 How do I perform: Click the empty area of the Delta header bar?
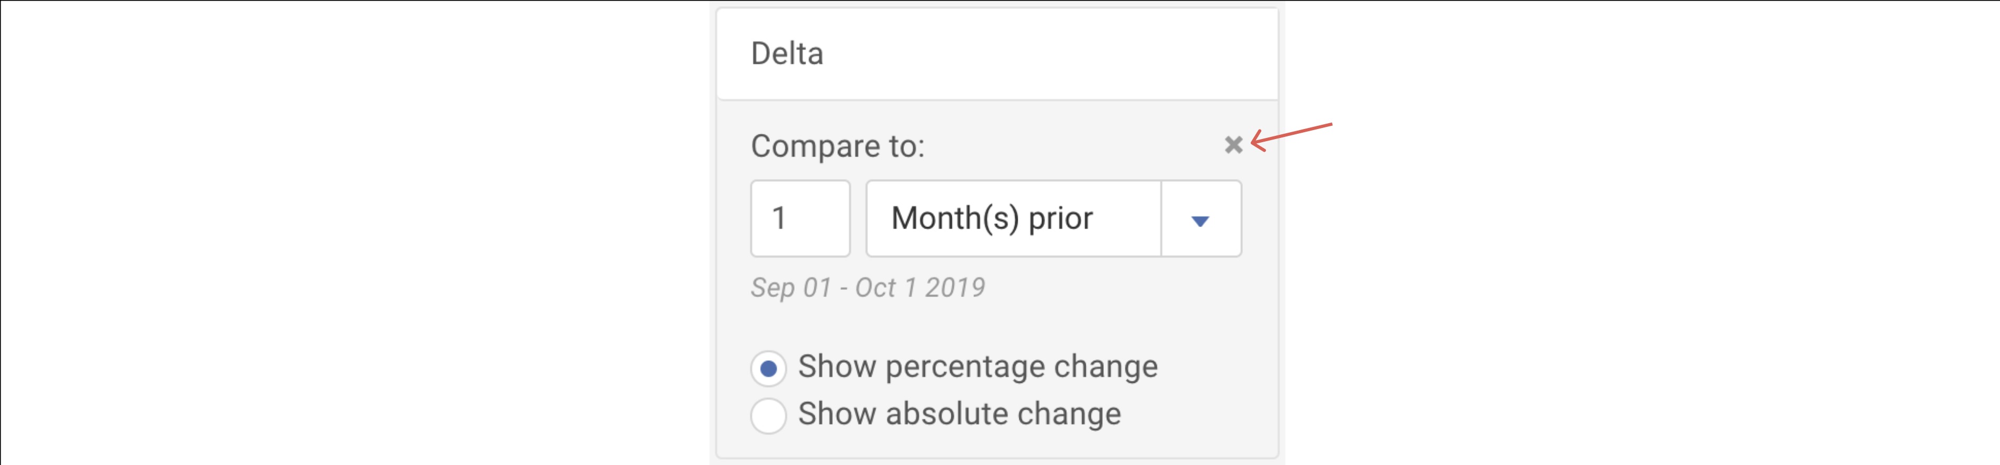[1048, 54]
